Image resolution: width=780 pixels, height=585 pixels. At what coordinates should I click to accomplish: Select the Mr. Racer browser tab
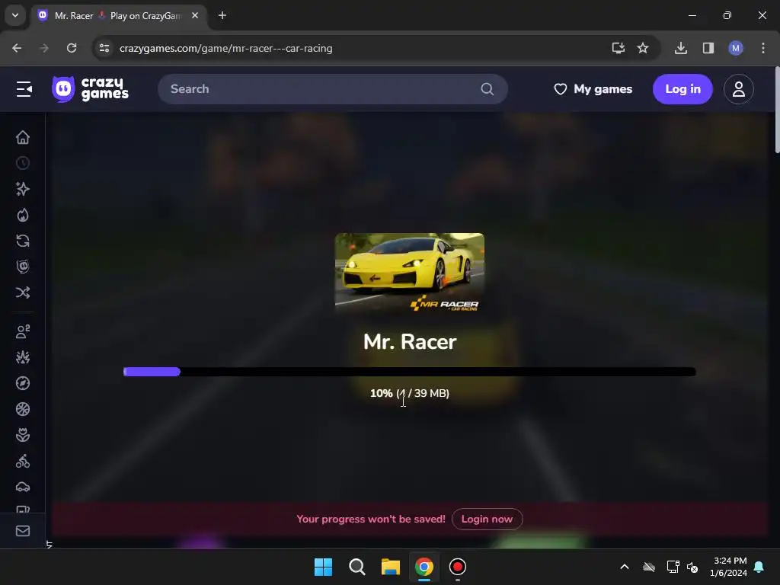(117, 16)
